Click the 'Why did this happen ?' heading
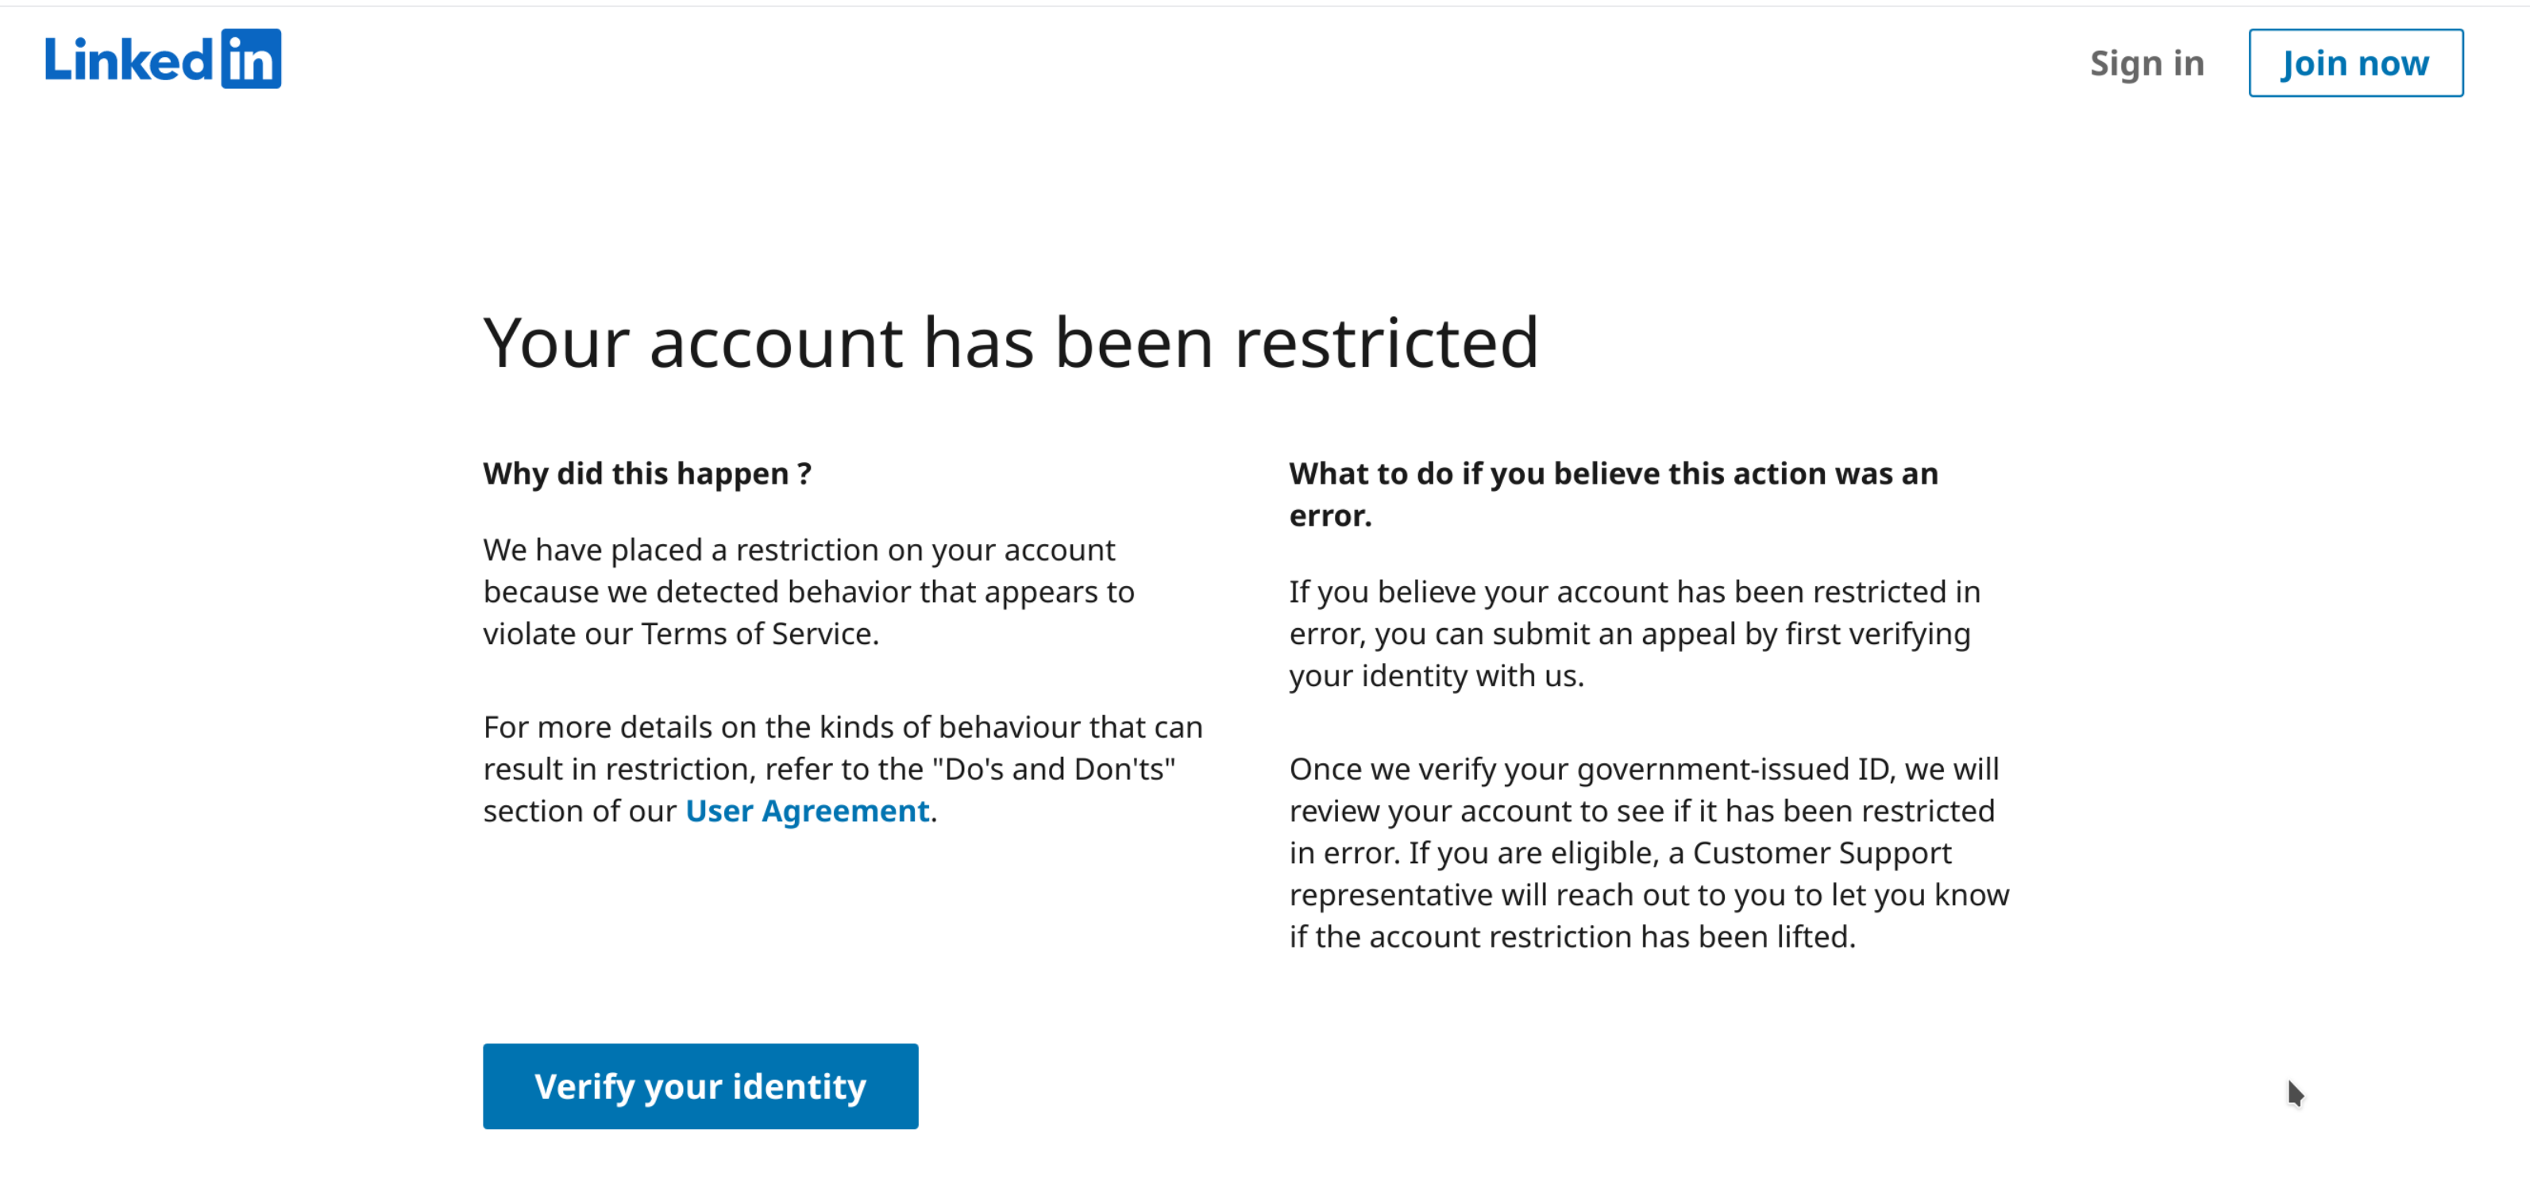The width and height of the screenshot is (2530, 1196). click(647, 473)
